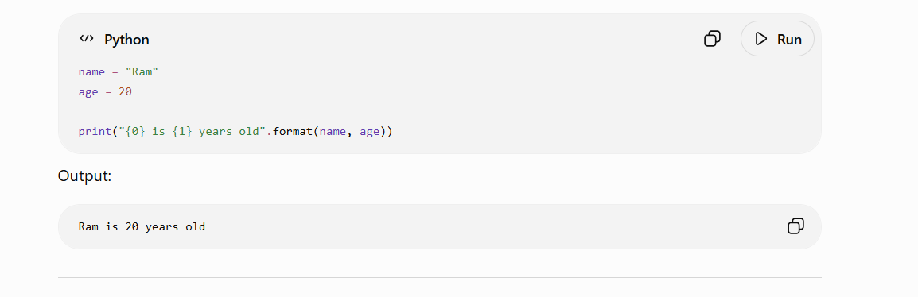Click the Output: heading text
Screen dimensions: 918x297
84,175
